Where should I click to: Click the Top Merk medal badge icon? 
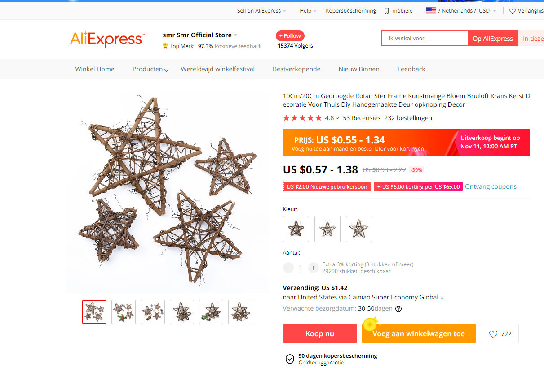click(165, 46)
